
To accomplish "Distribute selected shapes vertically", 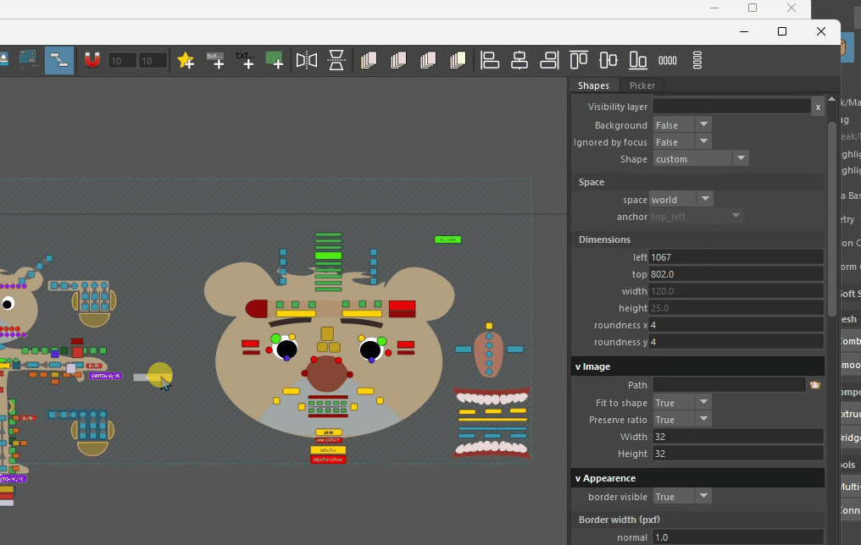I will coord(697,60).
